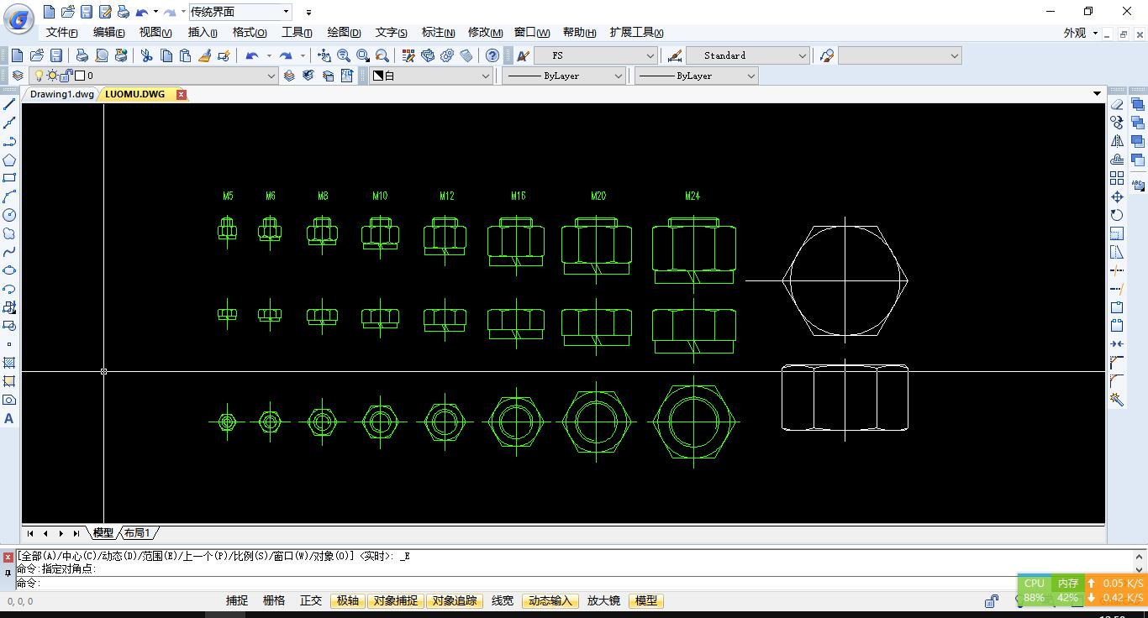The width and height of the screenshot is (1148, 618).
Task: Click the Move modify tool
Action: click(x=1117, y=196)
